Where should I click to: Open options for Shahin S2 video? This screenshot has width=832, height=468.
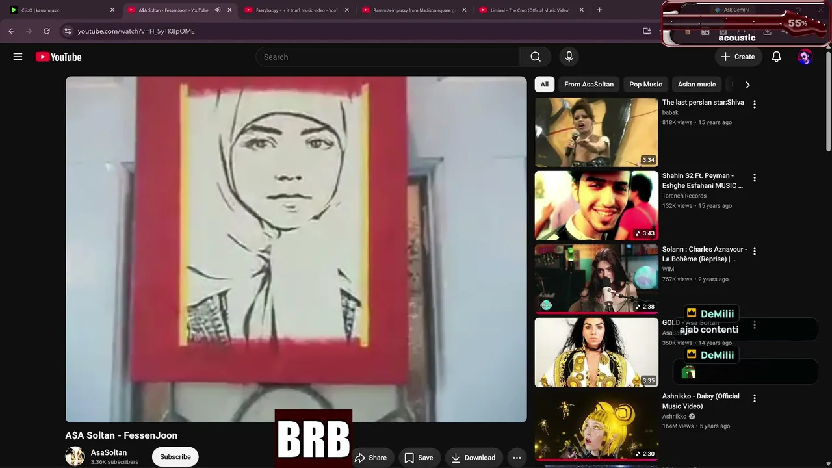click(x=755, y=177)
